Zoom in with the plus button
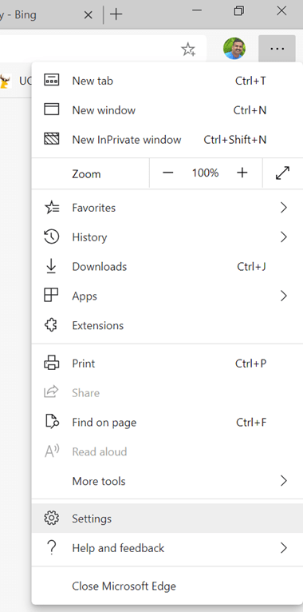 point(242,173)
